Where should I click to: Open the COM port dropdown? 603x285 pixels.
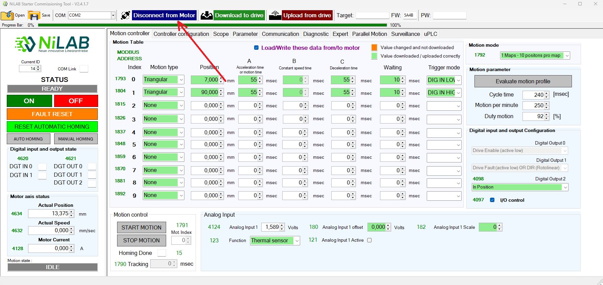pos(113,15)
